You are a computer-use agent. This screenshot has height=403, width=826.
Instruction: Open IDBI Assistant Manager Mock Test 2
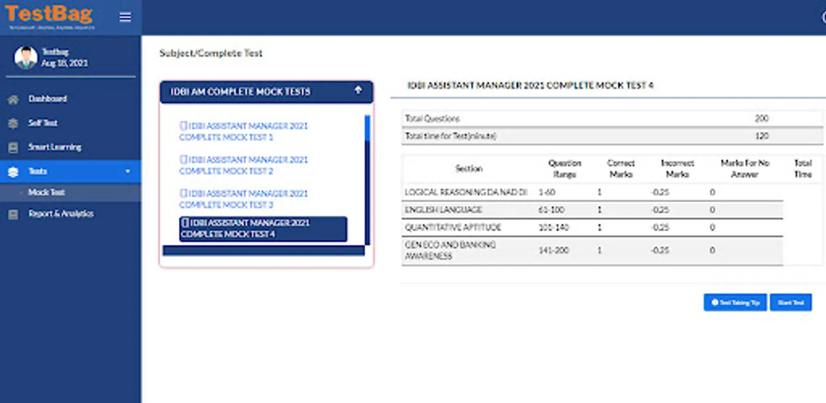[x=243, y=165]
